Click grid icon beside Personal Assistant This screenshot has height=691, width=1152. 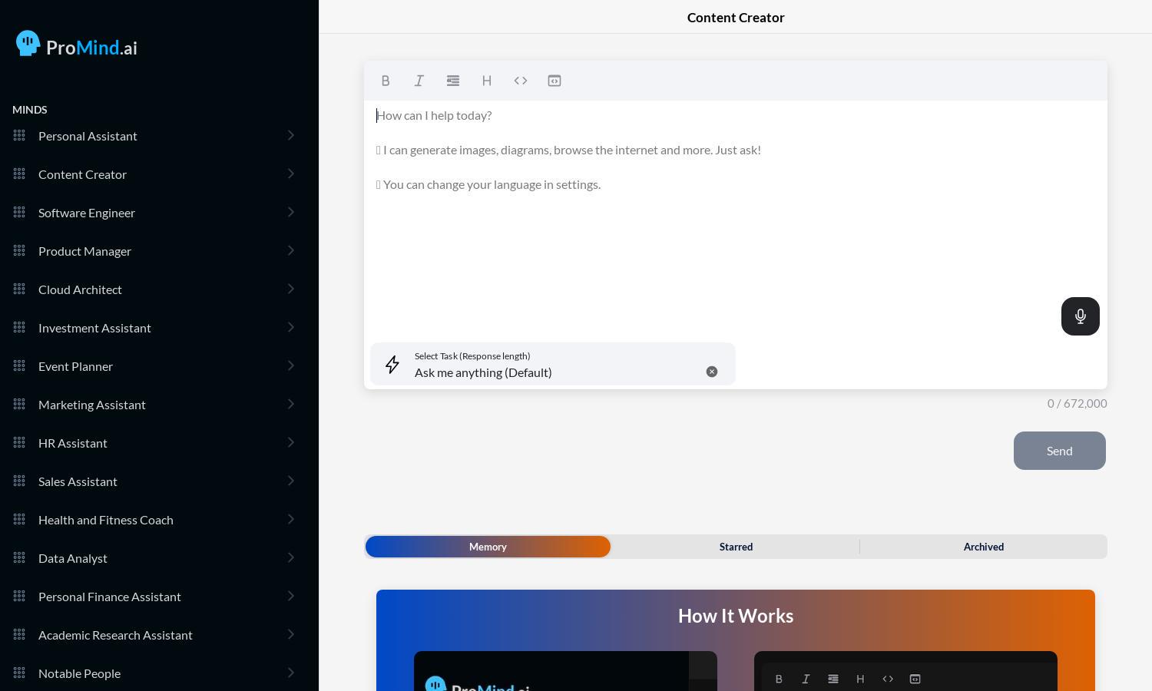(x=19, y=136)
